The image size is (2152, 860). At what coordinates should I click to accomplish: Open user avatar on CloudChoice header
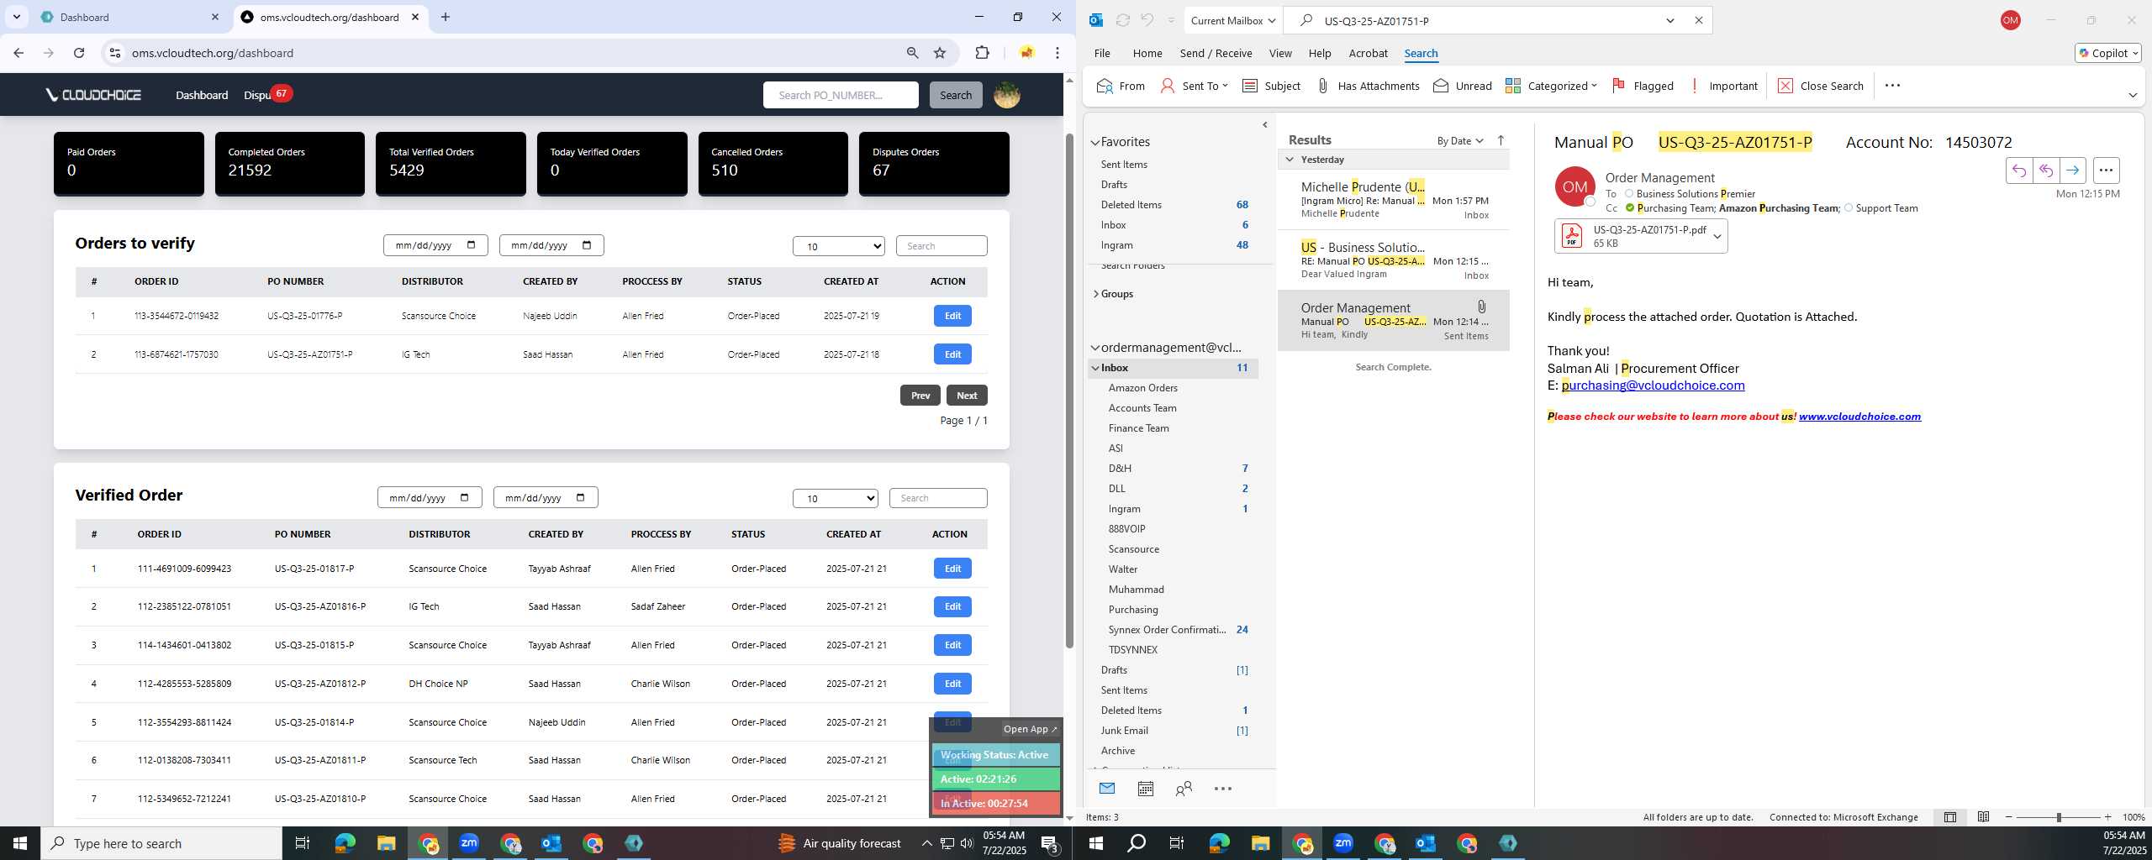(1007, 95)
